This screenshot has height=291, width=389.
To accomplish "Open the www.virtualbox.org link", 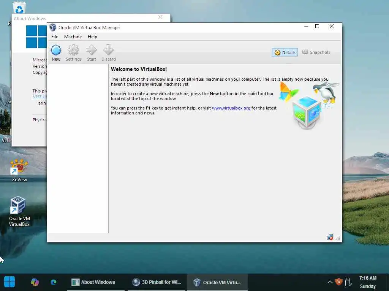I will 231,108.
